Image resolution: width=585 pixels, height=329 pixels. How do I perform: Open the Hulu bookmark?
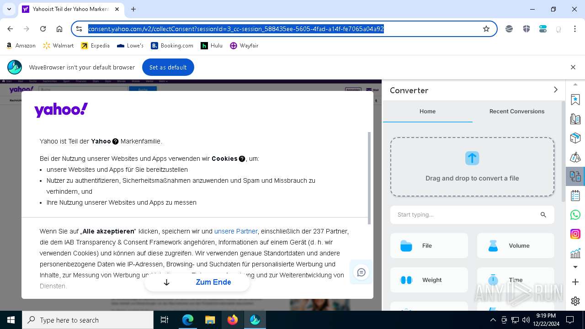click(x=212, y=46)
